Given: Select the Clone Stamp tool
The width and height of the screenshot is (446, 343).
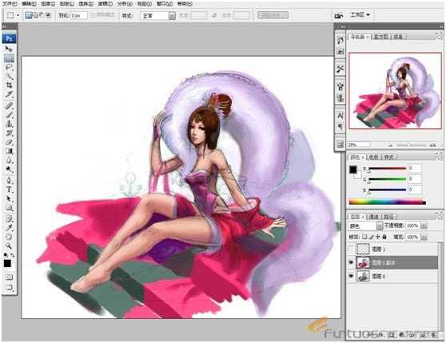Looking at the screenshot, I should click(9, 124).
